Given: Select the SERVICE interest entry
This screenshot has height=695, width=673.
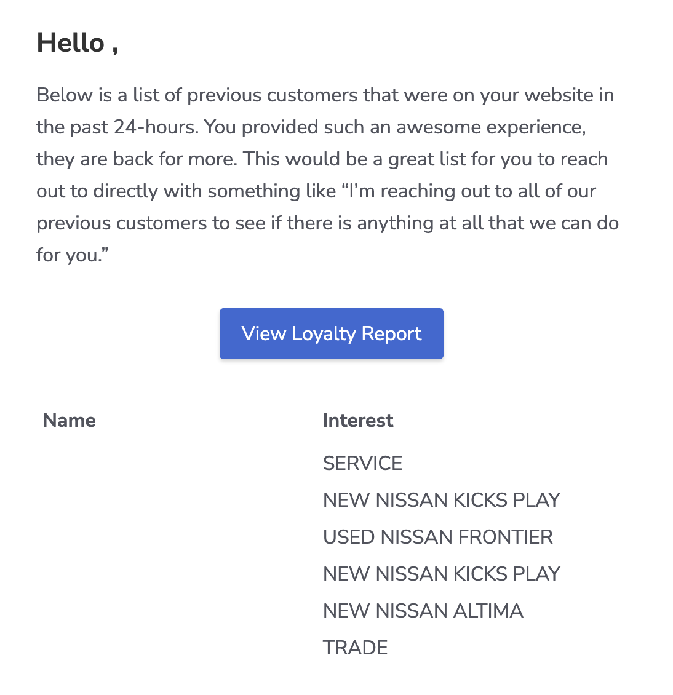Looking at the screenshot, I should click(362, 463).
